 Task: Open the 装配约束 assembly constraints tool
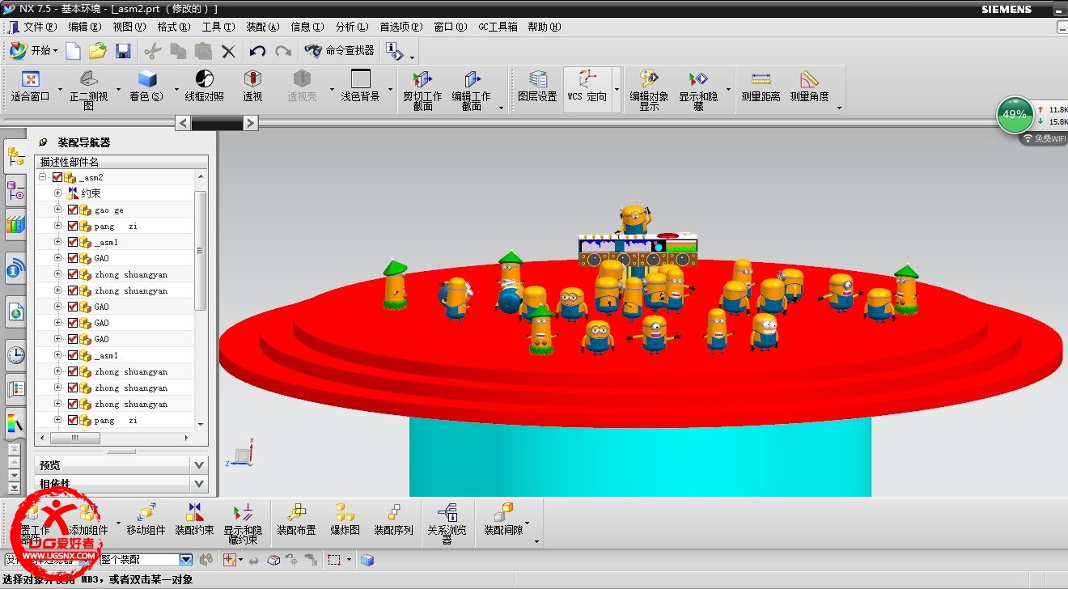tap(194, 519)
